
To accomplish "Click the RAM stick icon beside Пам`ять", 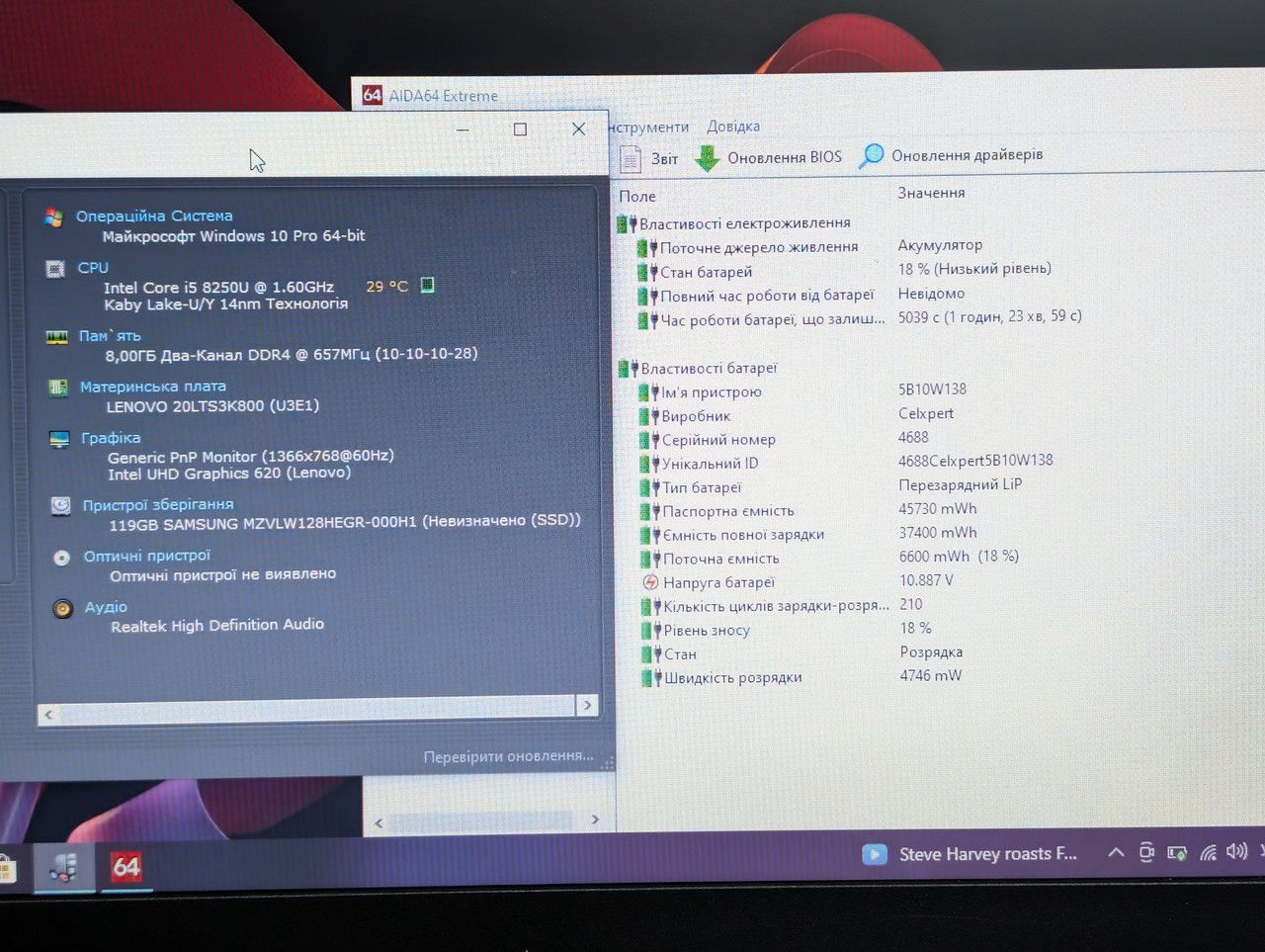I will (57, 336).
